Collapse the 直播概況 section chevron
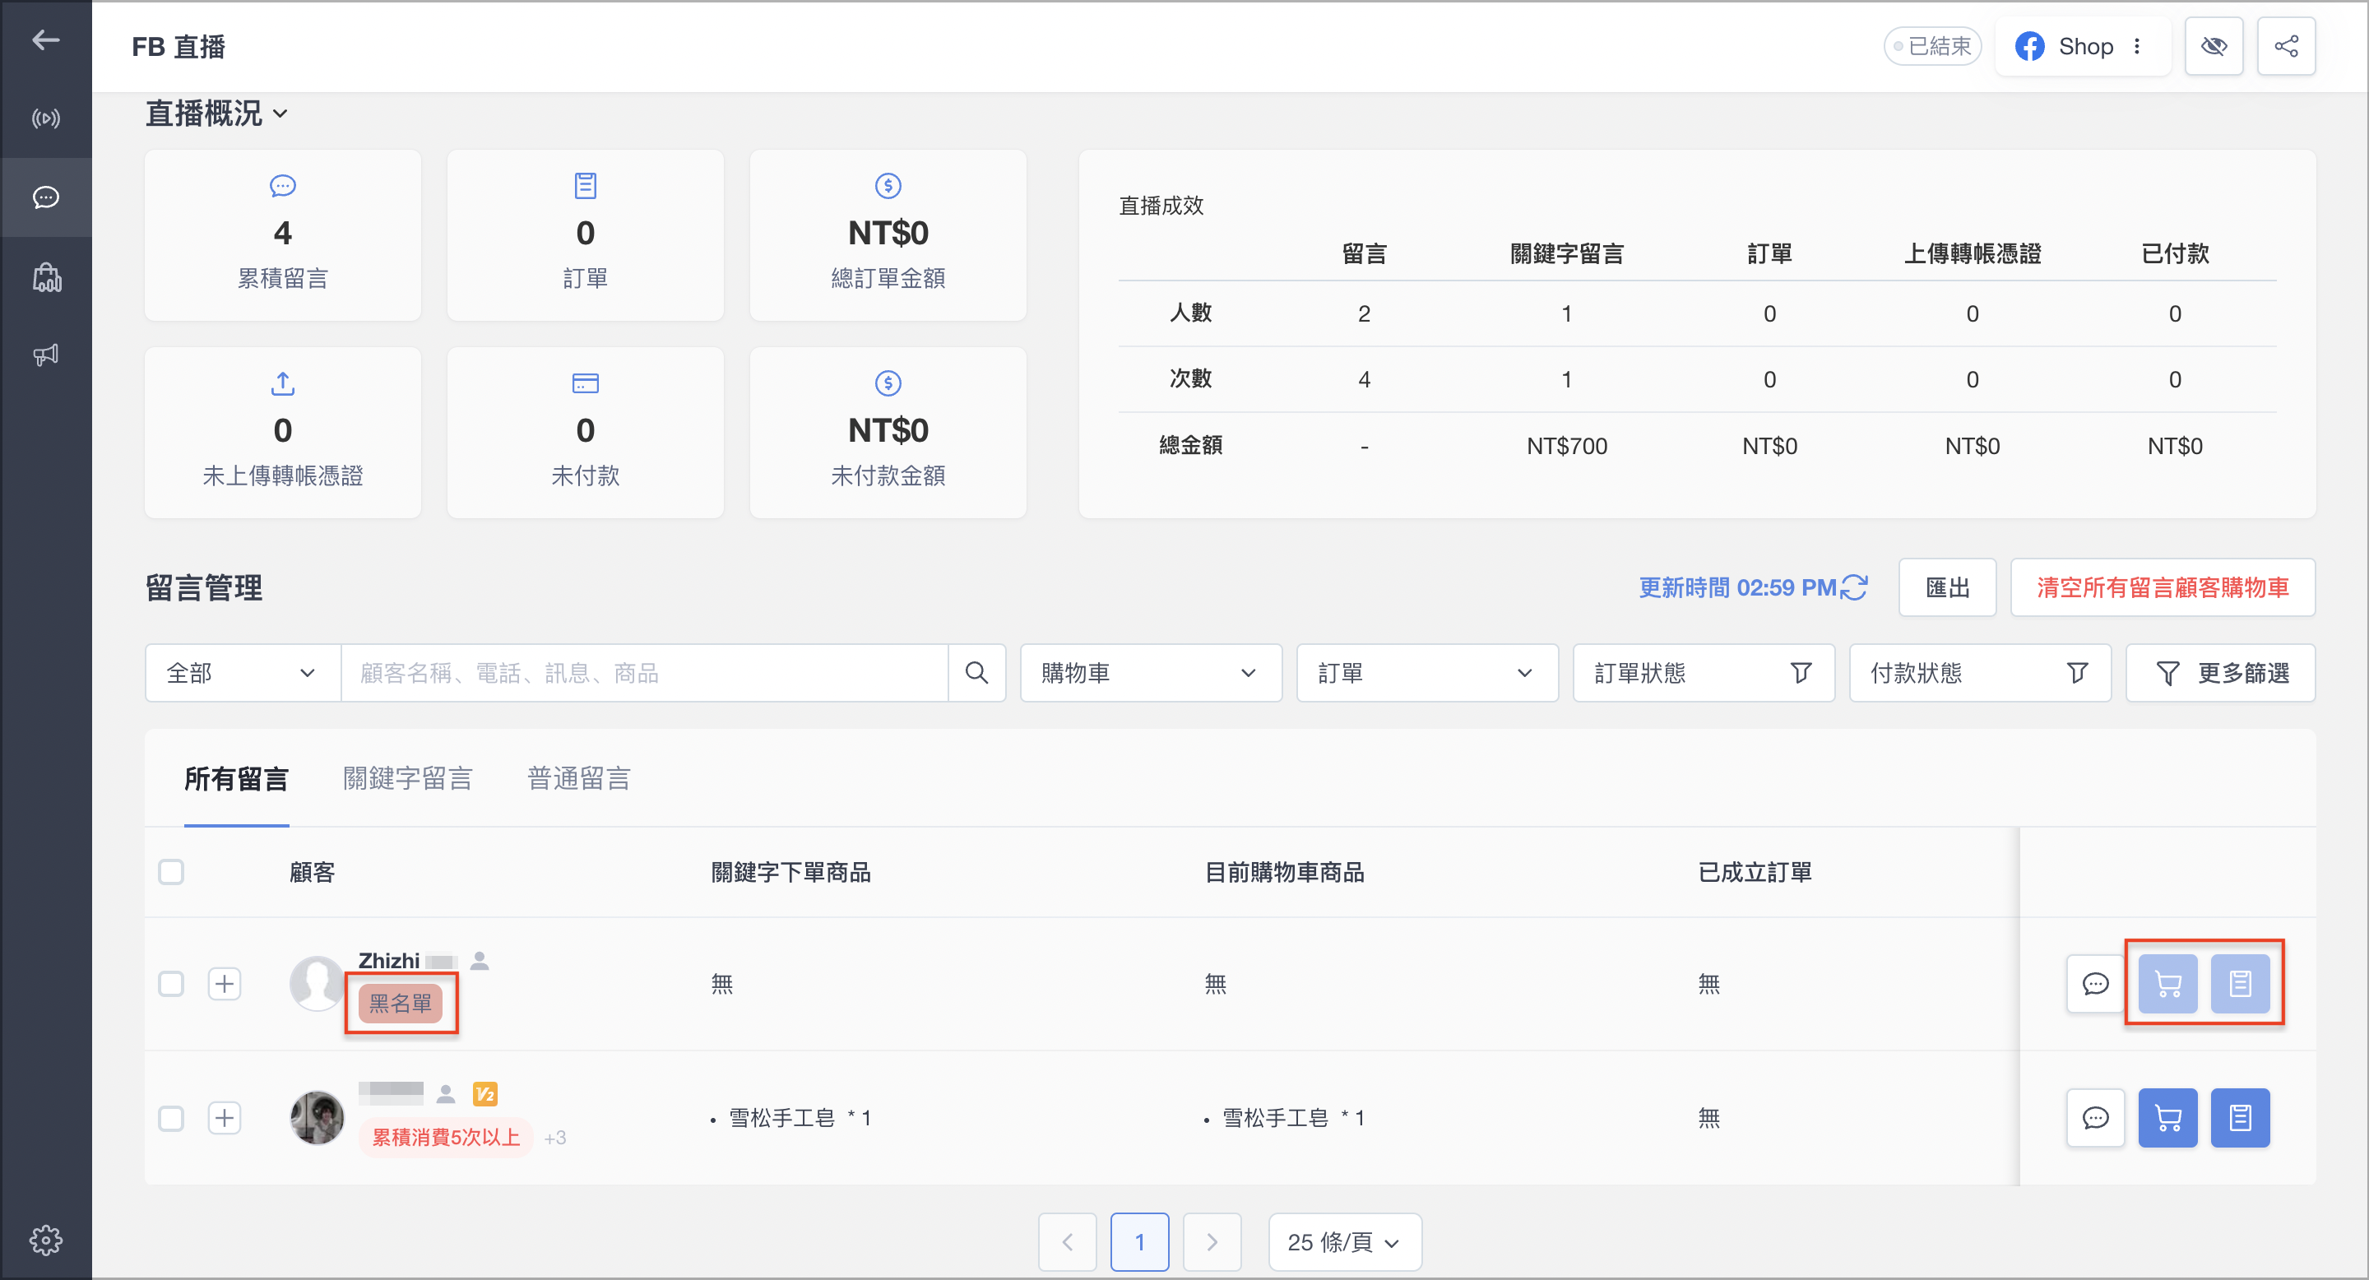This screenshot has height=1280, width=2369. pyautogui.click(x=280, y=114)
